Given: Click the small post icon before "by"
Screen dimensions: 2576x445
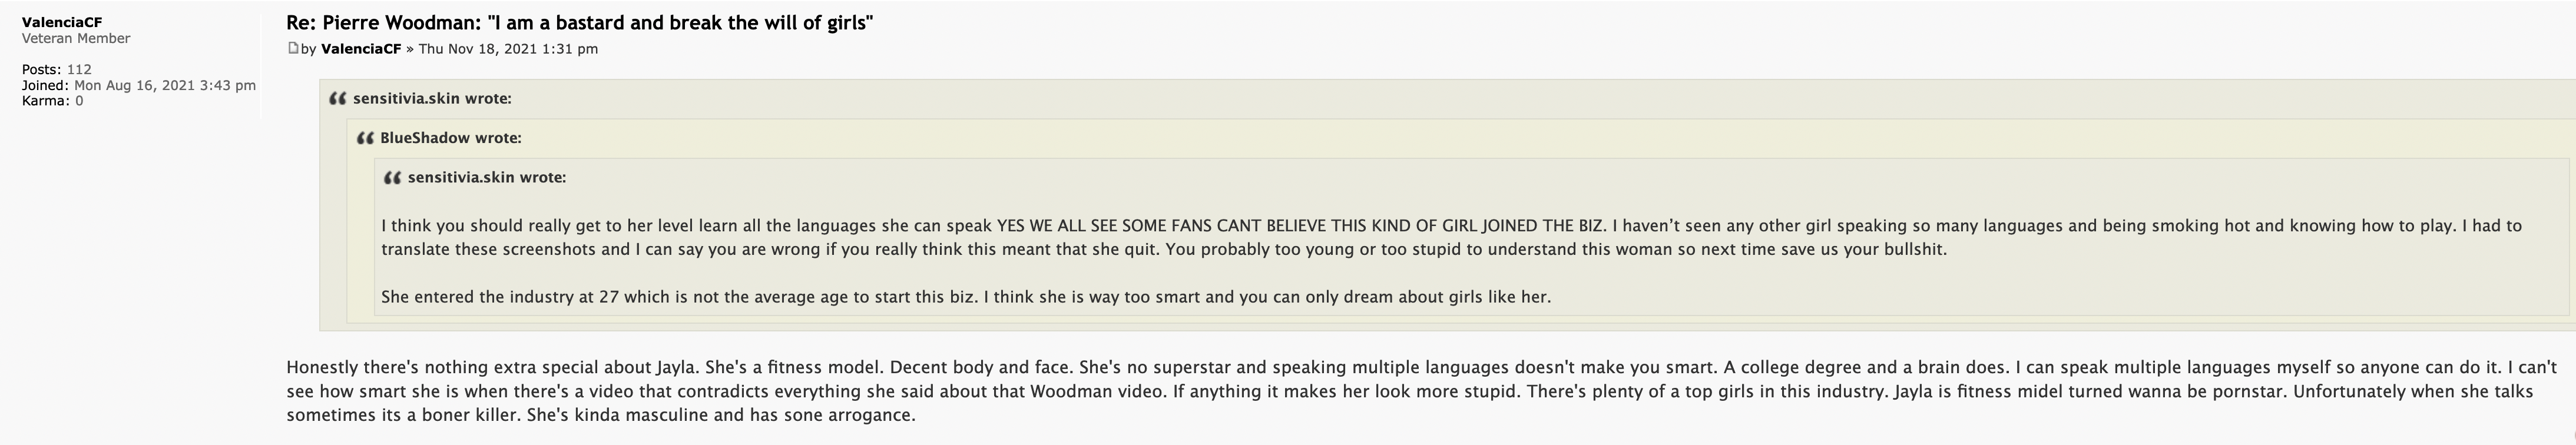Looking at the screenshot, I should (293, 48).
